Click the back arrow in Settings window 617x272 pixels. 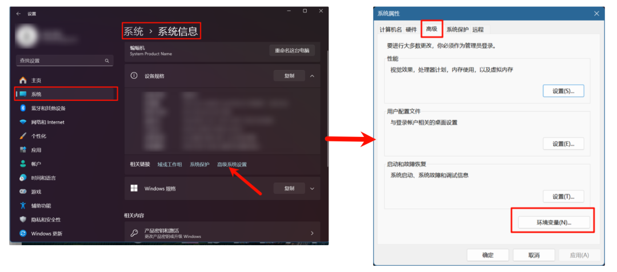[18, 14]
